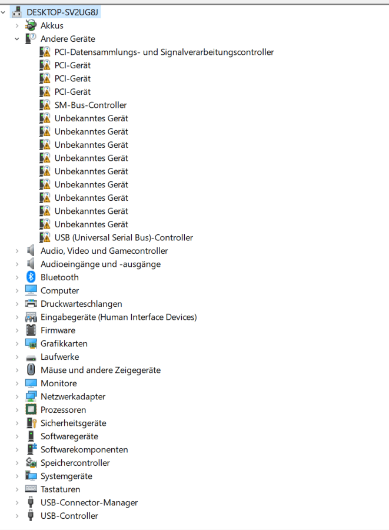Select Eingabegeräte (Human Interface Devices) label
Viewport: 389px width, 530px height.
click(118, 317)
